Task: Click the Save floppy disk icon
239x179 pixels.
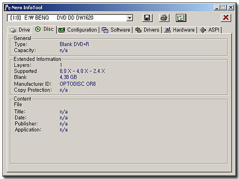Action: tap(147, 18)
